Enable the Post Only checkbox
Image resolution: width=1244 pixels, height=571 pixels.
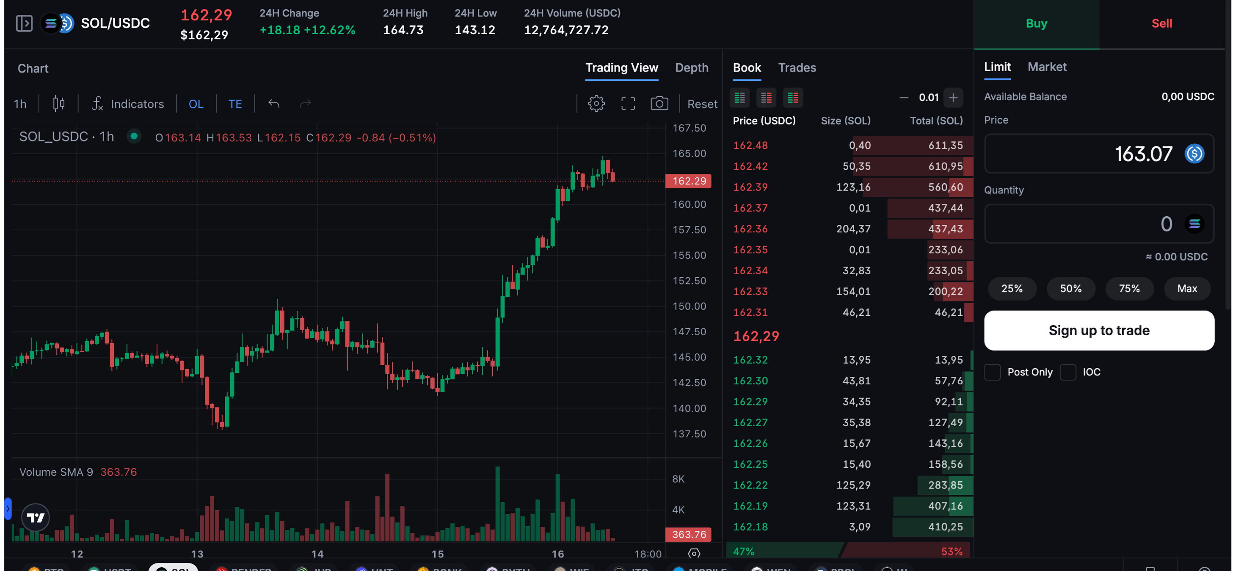click(x=993, y=372)
